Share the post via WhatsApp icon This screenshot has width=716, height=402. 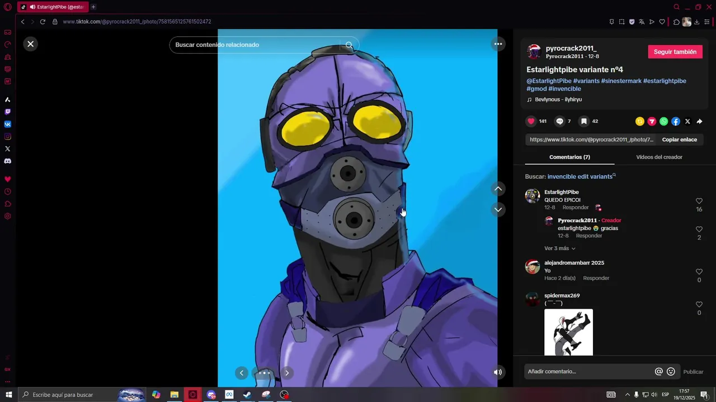pyautogui.click(x=663, y=121)
